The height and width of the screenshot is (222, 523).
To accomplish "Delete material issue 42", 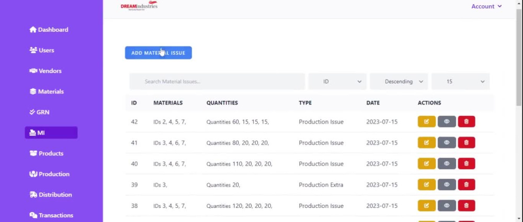I will [467, 122].
